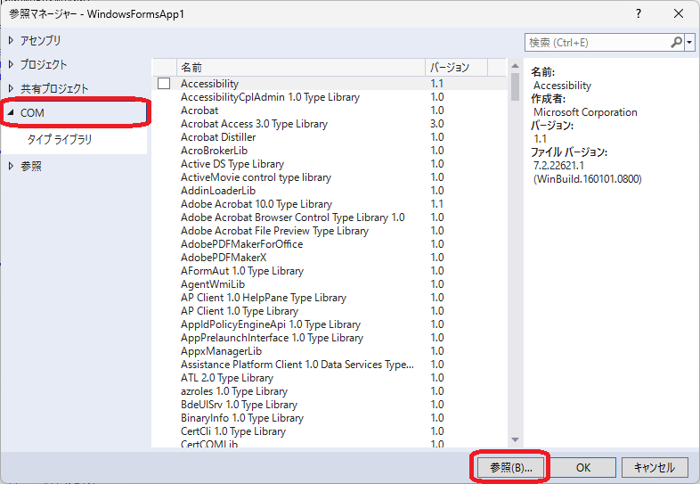Click the Accessibility row name
The image size is (700, 484).
(209, 84)
